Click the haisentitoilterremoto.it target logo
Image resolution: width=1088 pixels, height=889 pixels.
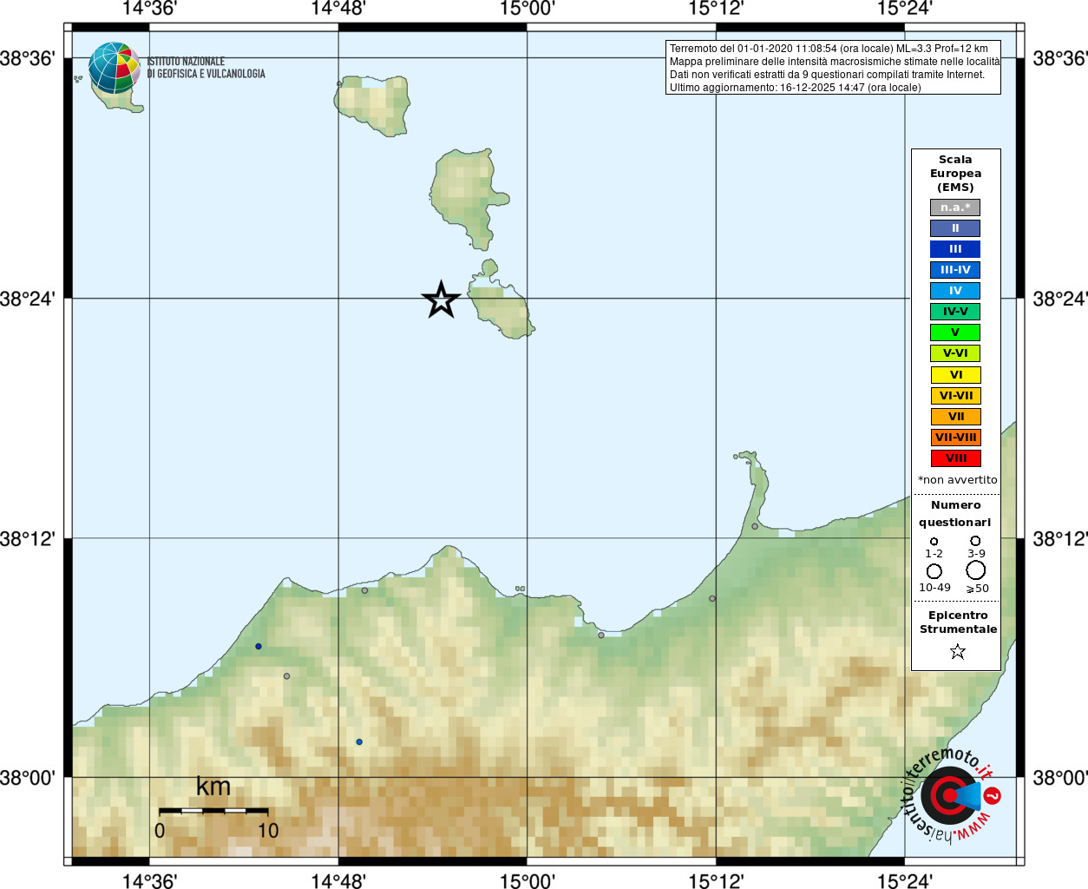[x=950, y=795]
